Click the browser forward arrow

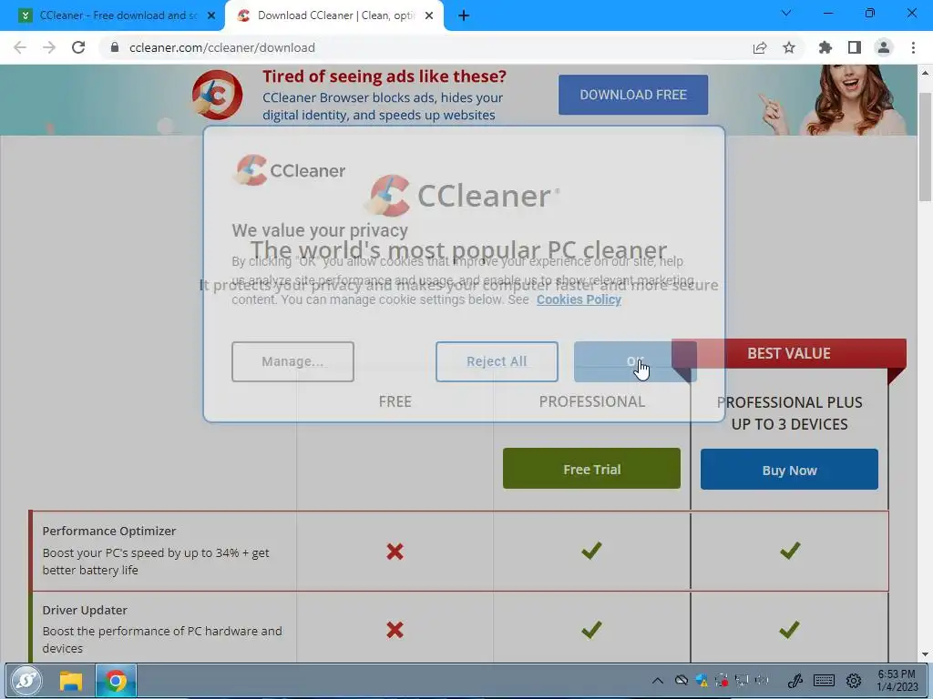click(x=49, y=47)
